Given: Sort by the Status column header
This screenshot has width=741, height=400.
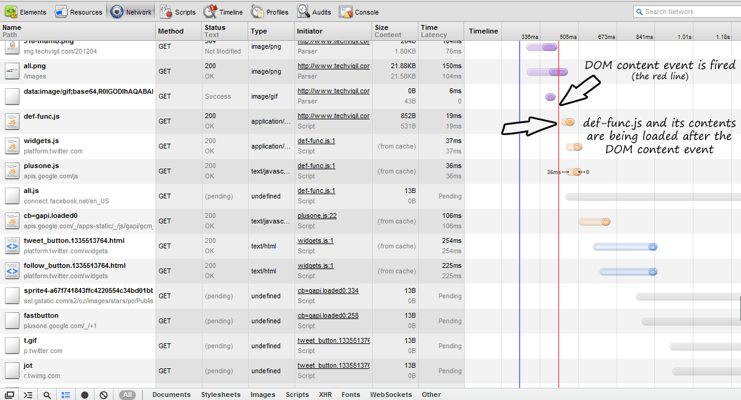Looking at the screenshot, I should tap(225, 31).
